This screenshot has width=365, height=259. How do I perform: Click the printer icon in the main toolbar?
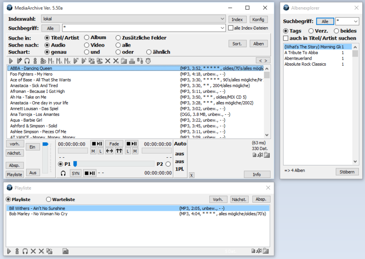132,61
